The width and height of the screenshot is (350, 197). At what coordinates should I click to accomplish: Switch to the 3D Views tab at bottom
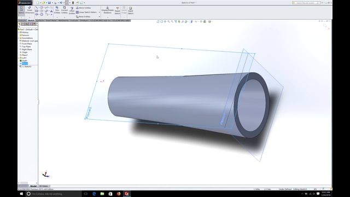pyautogui.click(x=44, y=186)
